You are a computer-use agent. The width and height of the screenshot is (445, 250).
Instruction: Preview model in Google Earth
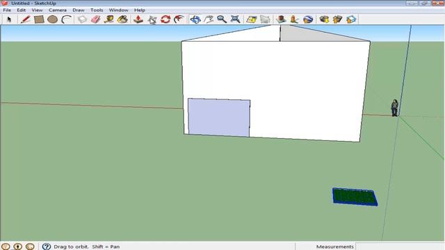[308, 19]
